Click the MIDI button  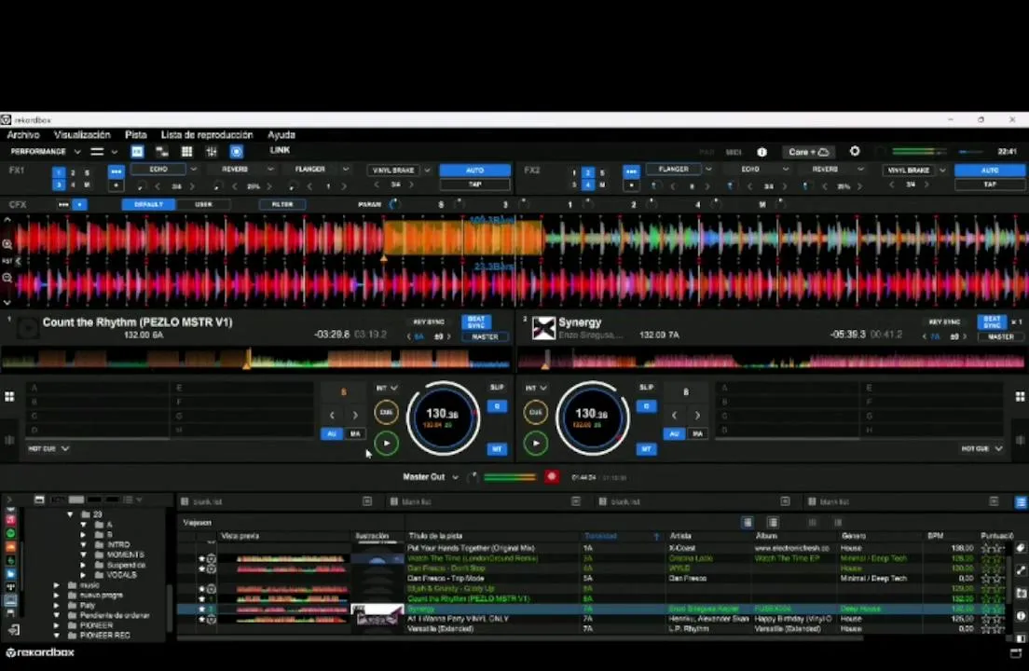point(733,152)
